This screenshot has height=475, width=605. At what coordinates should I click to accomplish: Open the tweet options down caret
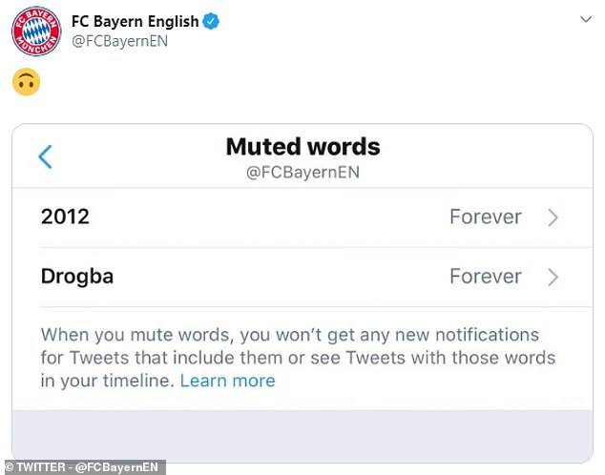[586, 19]
